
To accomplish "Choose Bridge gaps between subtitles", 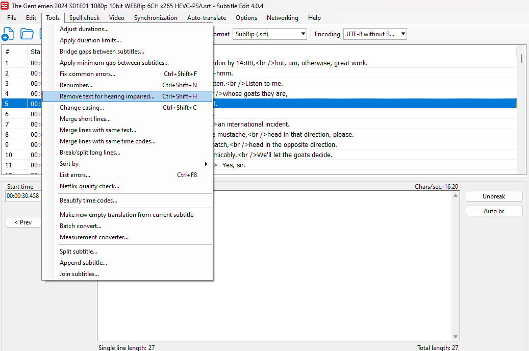I will pyautogui.click(x=127, y=52).
